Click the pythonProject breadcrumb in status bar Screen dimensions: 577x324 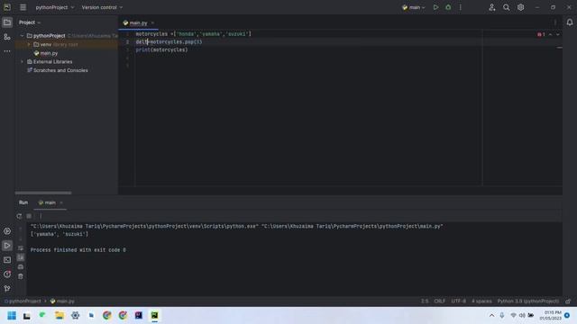coord(22,301)
